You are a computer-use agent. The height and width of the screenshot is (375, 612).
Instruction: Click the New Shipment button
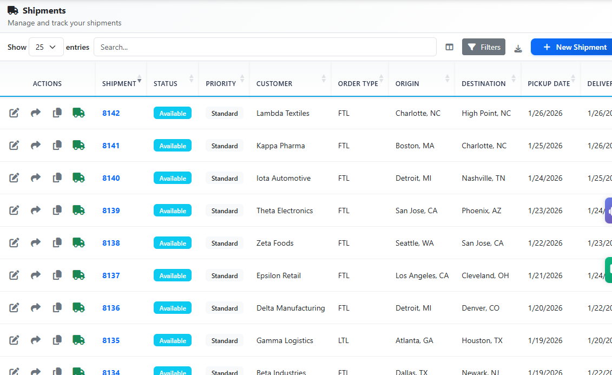[x=574, y=47]
